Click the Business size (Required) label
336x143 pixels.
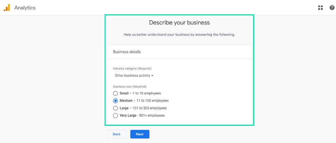coord(130,87)
